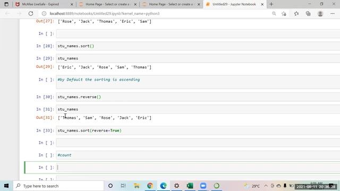
Task: Click the Type here to search box
Action: (58, 186)
